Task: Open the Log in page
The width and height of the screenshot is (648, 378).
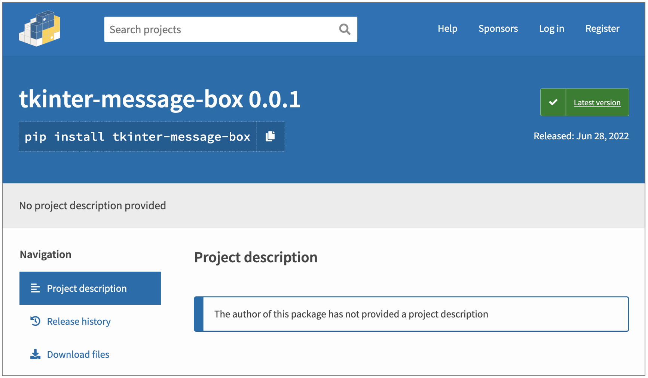Action: pyautogui.click(x=551, y=29)
